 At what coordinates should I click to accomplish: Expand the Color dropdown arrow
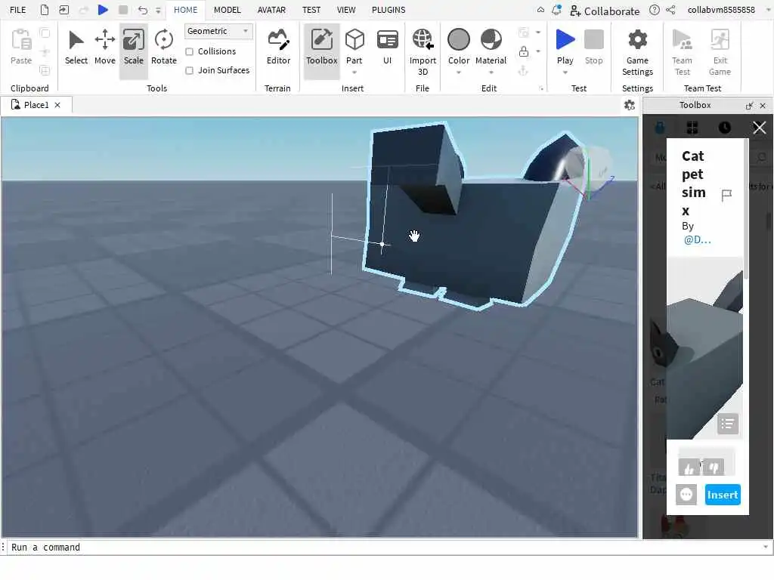pos(458,72)
